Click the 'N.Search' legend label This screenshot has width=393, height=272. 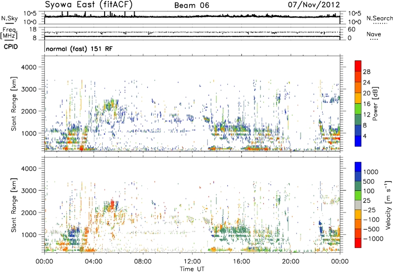(379, 18)
